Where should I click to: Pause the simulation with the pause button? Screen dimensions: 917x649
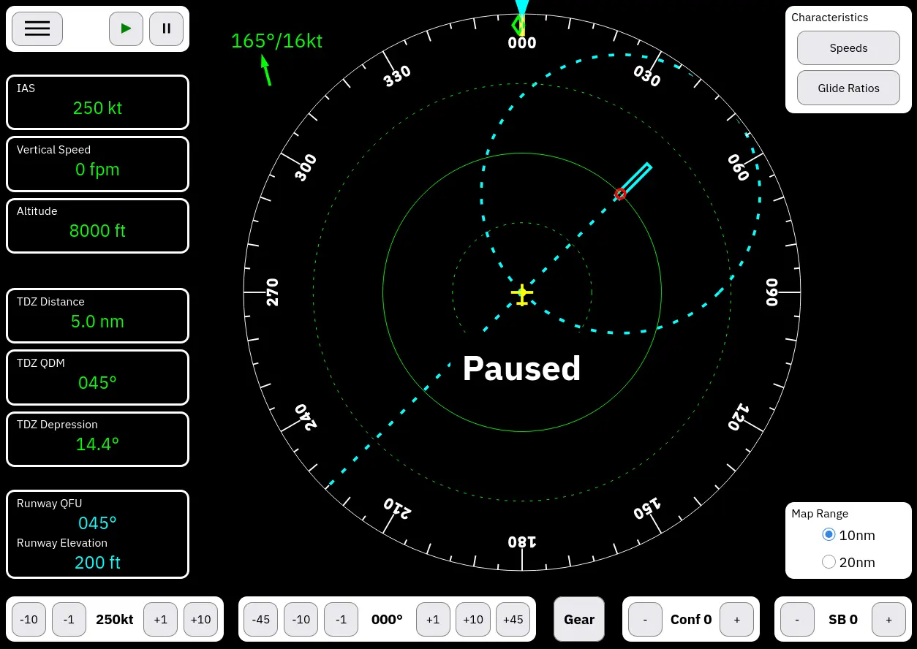[167, 29]
